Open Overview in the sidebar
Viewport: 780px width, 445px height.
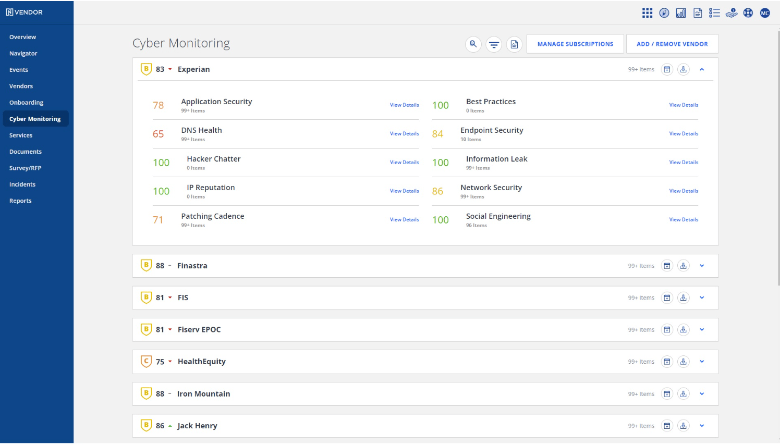(x=22, y=37)
